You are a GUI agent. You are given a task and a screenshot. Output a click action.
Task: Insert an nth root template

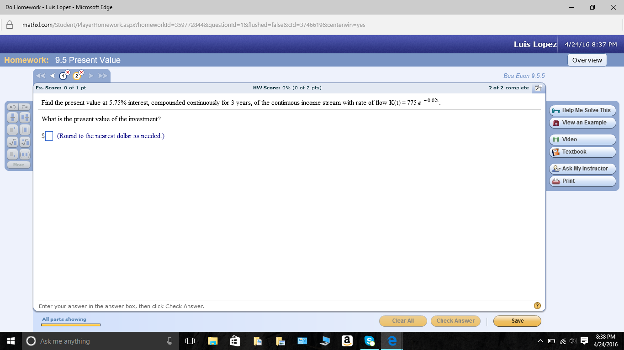point(24,142)
